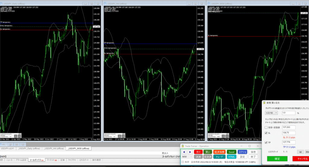Click the Excel export button
The image size is (309, 167).
click(231, 152)
